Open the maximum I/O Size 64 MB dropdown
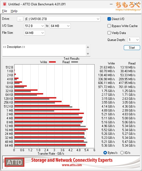142x171 pixels. 60,26
